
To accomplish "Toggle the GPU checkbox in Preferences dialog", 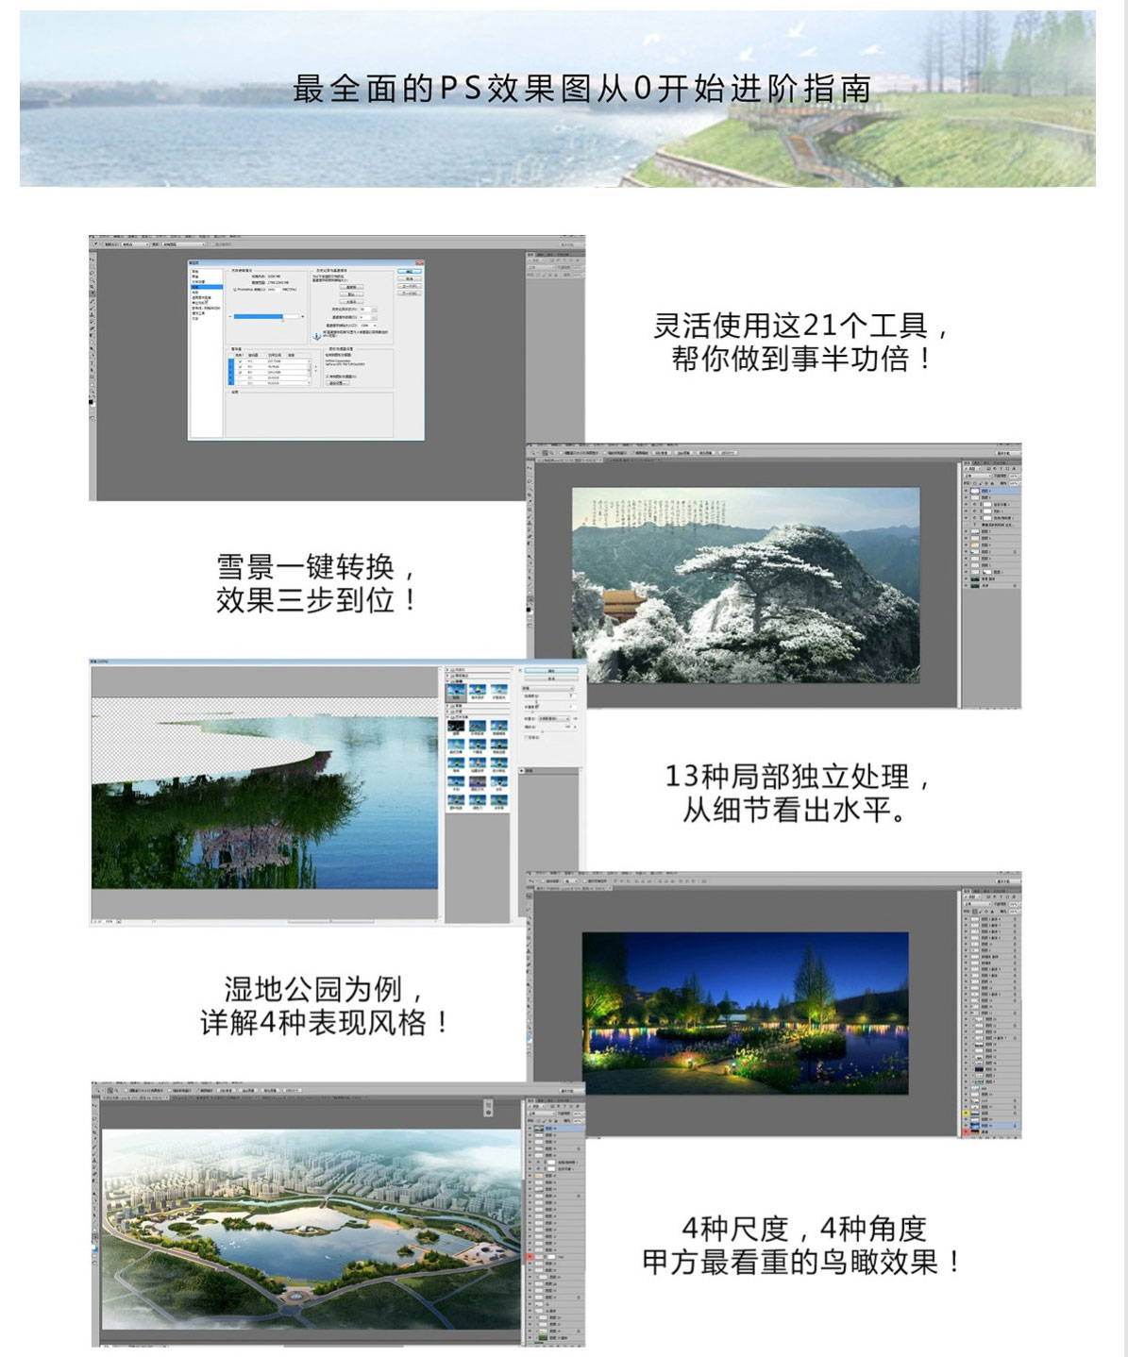I will click(x=327, y=377).
